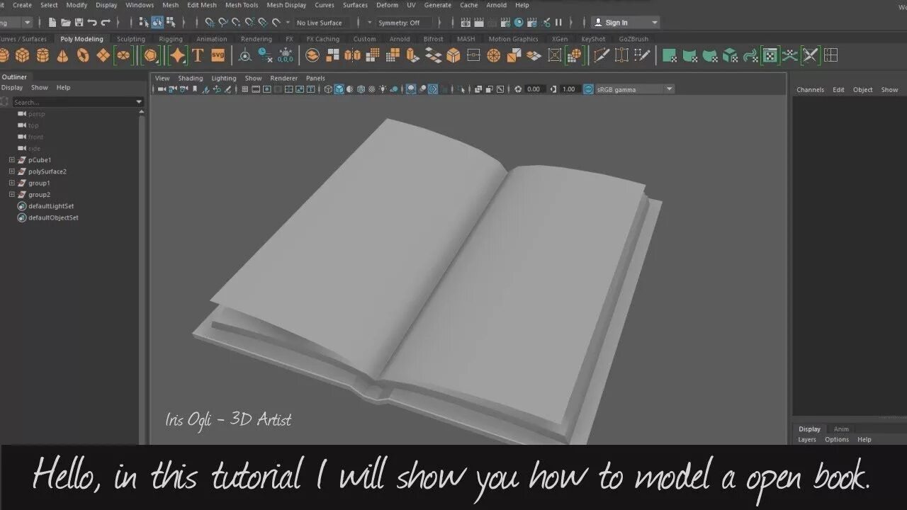Expand the pCube1 node in Outliner
The width and height of the screenshot is (907, 510).
(x=11, y=160)
